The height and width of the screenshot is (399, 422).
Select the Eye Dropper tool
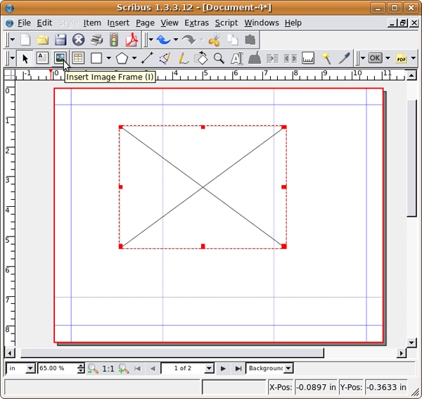pyautogui.click(x=344, y=58)
